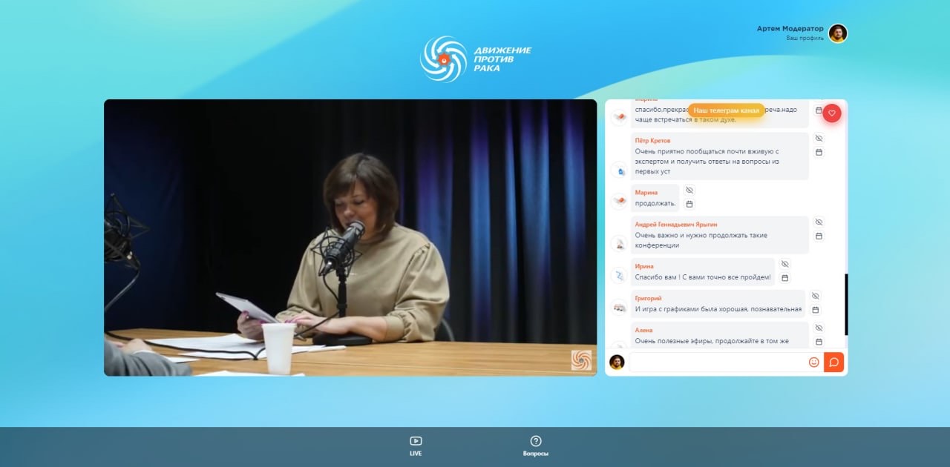Hide Андрей Геннадьевич Ярыгин's message
The width and height of the screenshot is (950, 467).
pyautogui.click(x=819, y=222)
